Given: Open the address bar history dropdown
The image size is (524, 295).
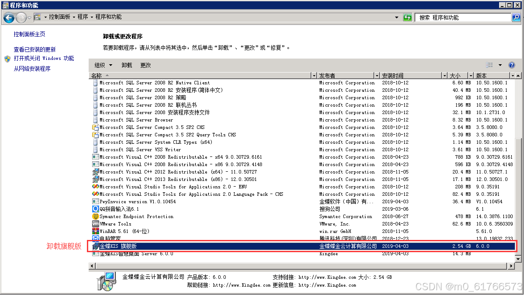Looking at the screenshot, I should pos(396,17).
